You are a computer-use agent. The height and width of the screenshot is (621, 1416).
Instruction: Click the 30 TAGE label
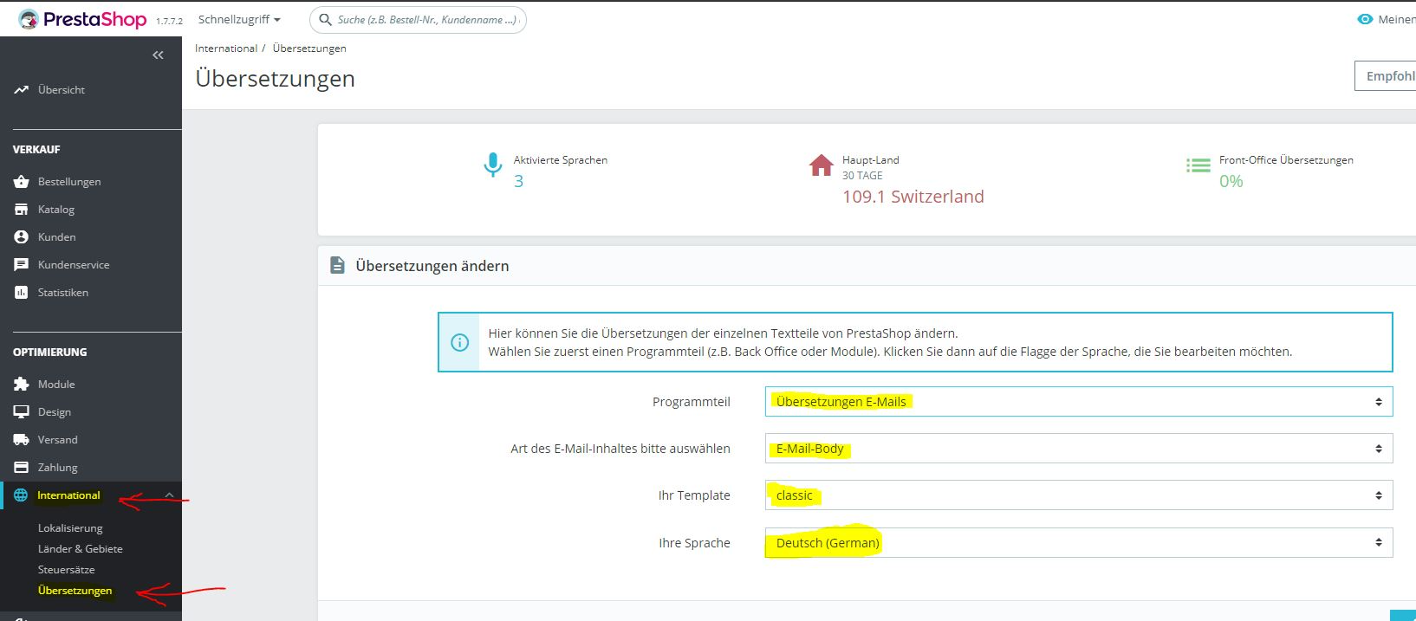[x=862, y=176]
